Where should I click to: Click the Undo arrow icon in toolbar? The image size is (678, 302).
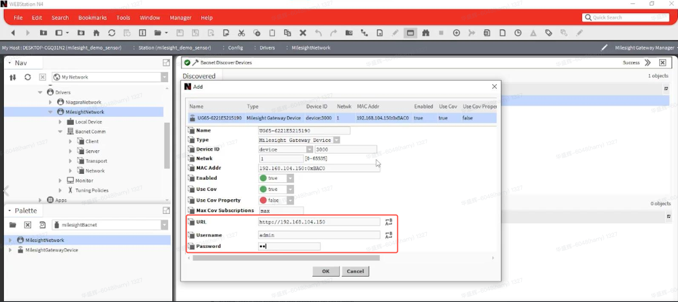(318, 33)
